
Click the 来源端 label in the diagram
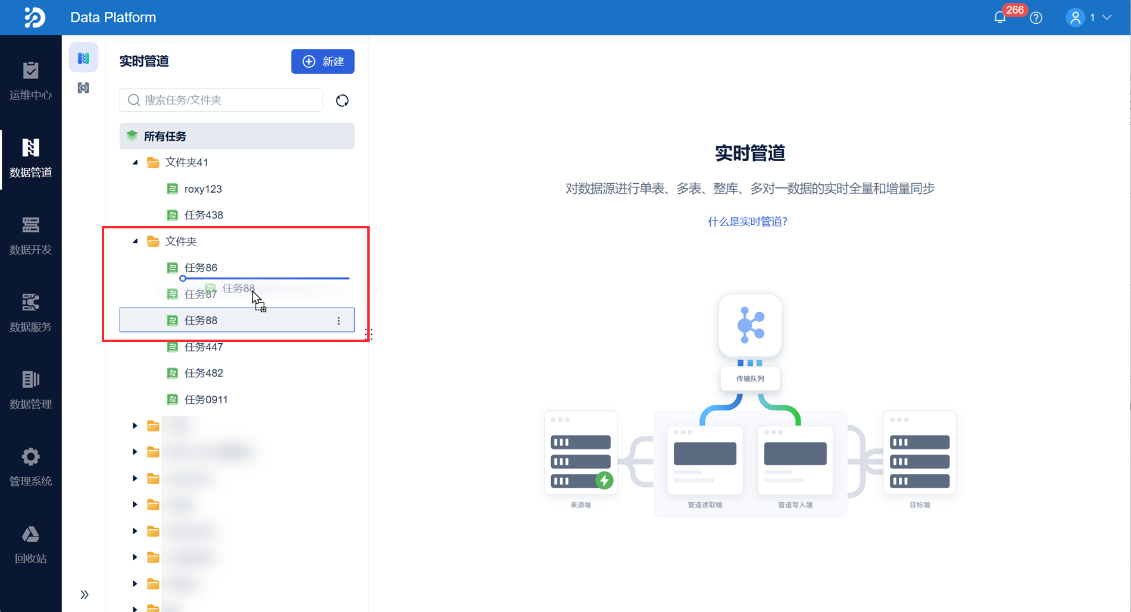[x=580, y=505]
